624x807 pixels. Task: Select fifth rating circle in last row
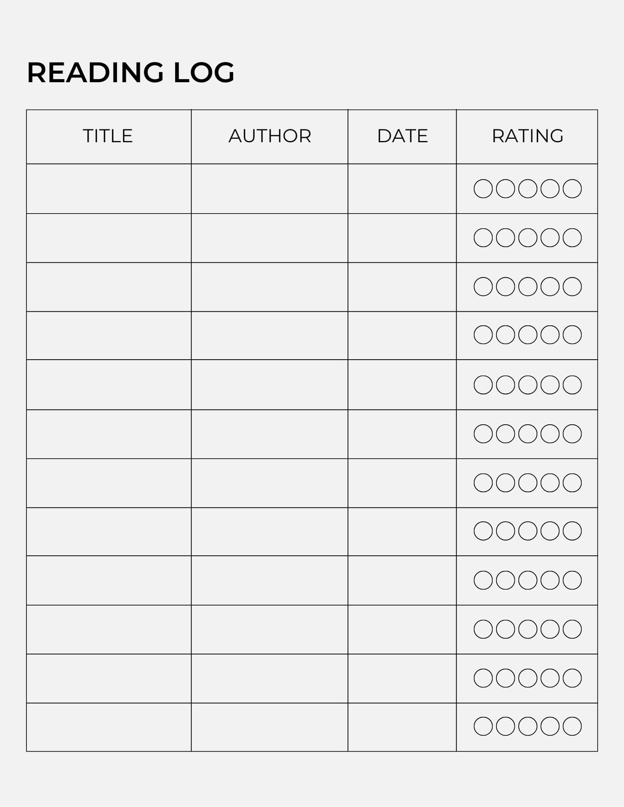(x=572, y=726)
